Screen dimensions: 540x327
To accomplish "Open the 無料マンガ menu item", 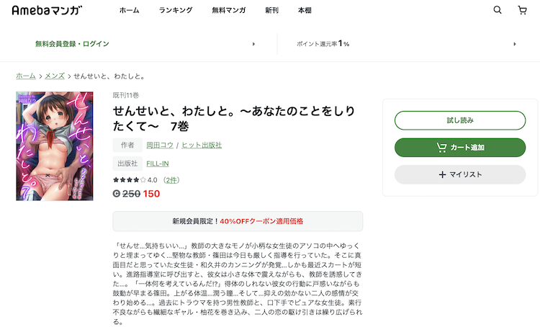I will [x=229, y=10].
